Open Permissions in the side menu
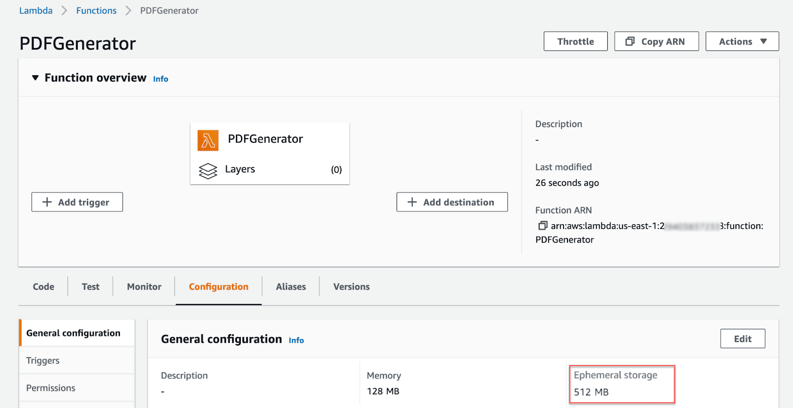The height and width of the screenshot is (408, 793). (x=77, y=388)
